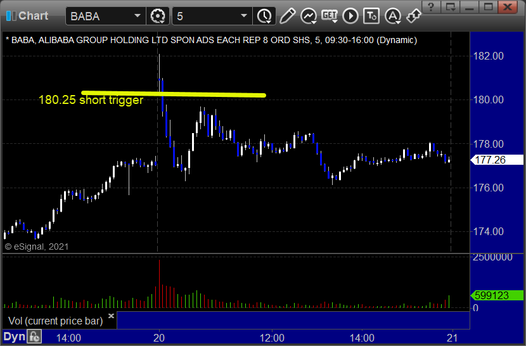Click the "180.25 short trigger" text annotation
This screenshot has width=526, height=346.
91,100
